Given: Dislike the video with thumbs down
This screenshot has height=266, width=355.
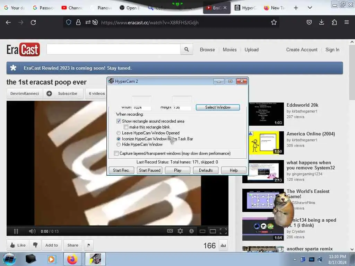Looking at the screenshot, I should (35, 245).
